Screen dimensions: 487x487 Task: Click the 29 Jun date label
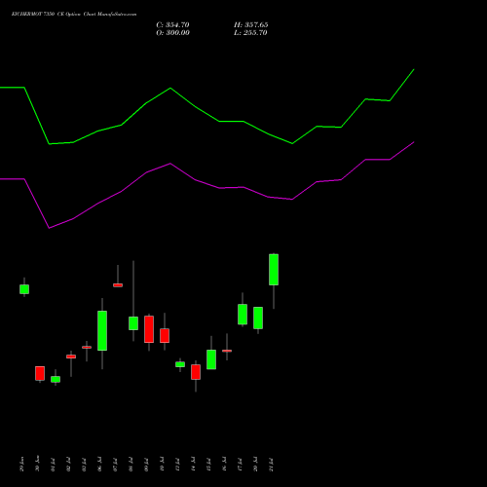(21, 465)
